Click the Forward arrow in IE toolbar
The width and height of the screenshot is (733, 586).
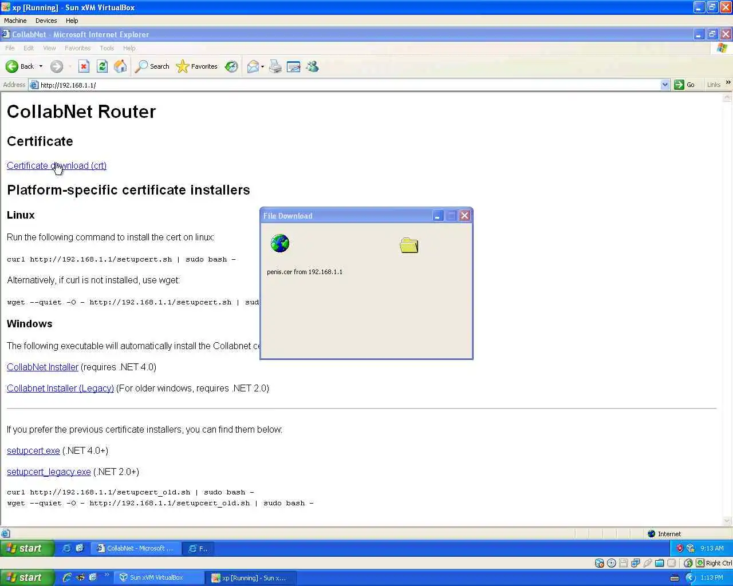(56, 66)
